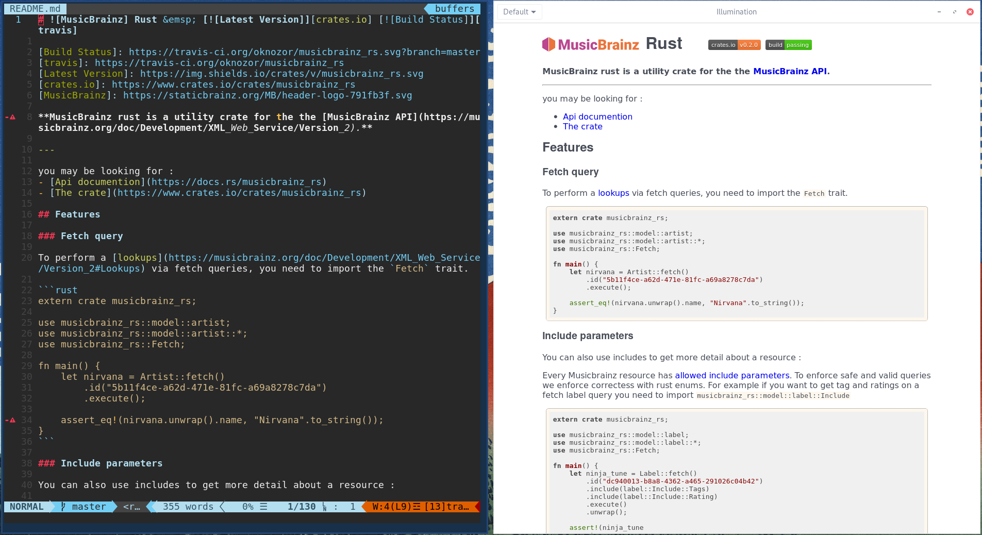
Task: Click the 'fn main() {' line in editor
Action: [69, 366]
